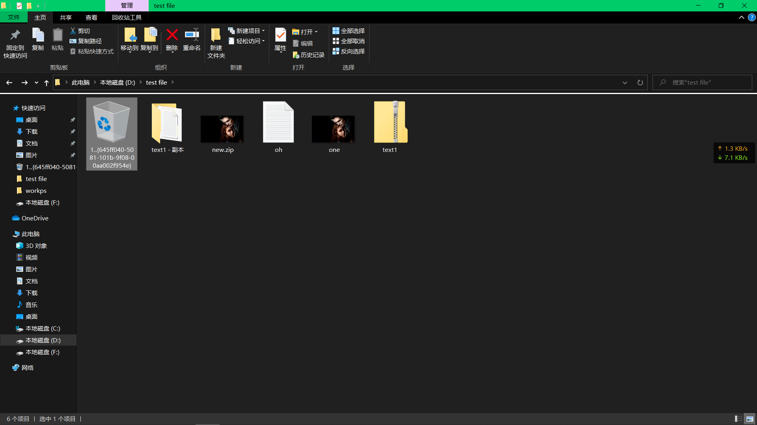This screenshot has height=425, width=757.
Task: Click the New folder icon
Action: pos(216,35)
